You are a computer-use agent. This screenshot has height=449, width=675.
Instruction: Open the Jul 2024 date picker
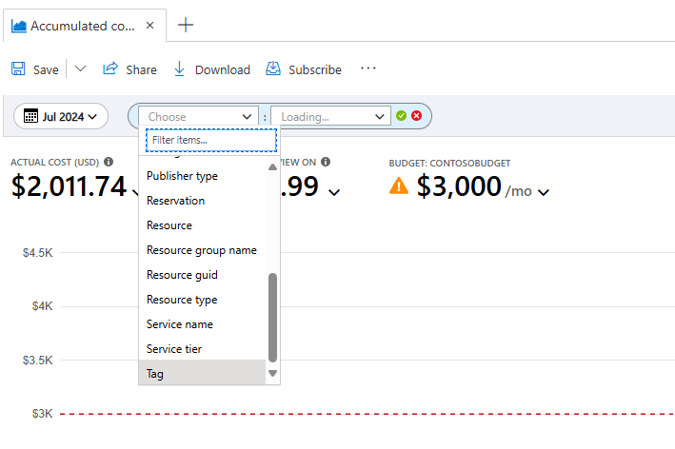click(61, 116)
